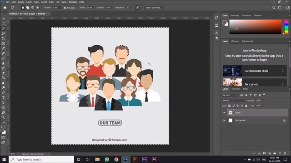291x163 pixels.
Task: Select the Blur tool
Action: click(x=3, y=83)
